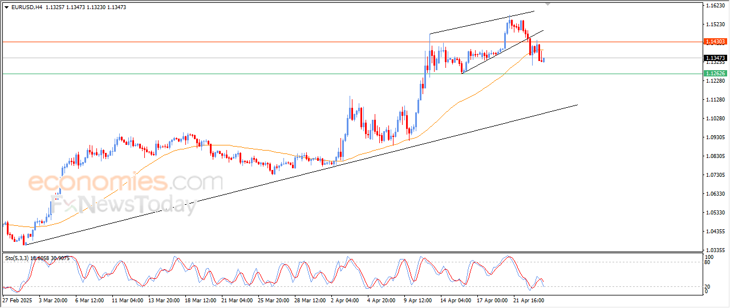Click the 1.06330 price axis value

[x=715, y=194]
